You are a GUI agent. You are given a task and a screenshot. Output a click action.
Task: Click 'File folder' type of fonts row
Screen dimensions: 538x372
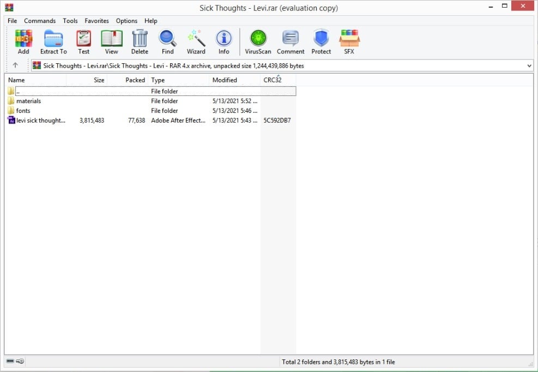(x=165, y=111)
